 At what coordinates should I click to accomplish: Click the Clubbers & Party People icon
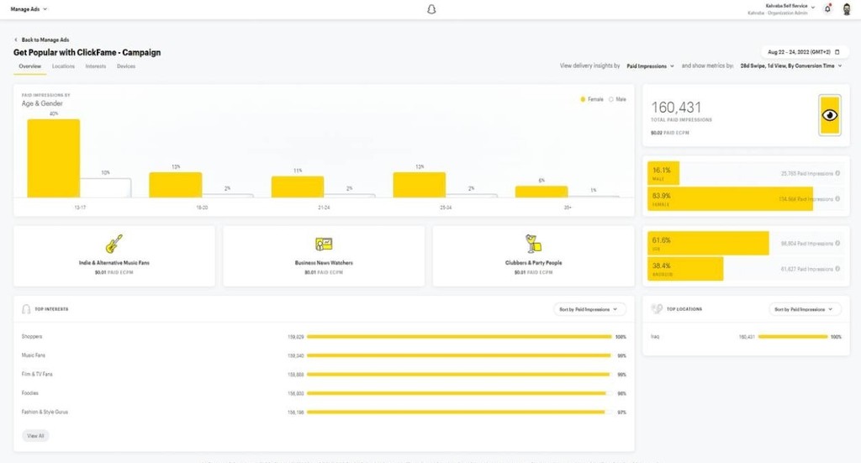click(533, 244)
